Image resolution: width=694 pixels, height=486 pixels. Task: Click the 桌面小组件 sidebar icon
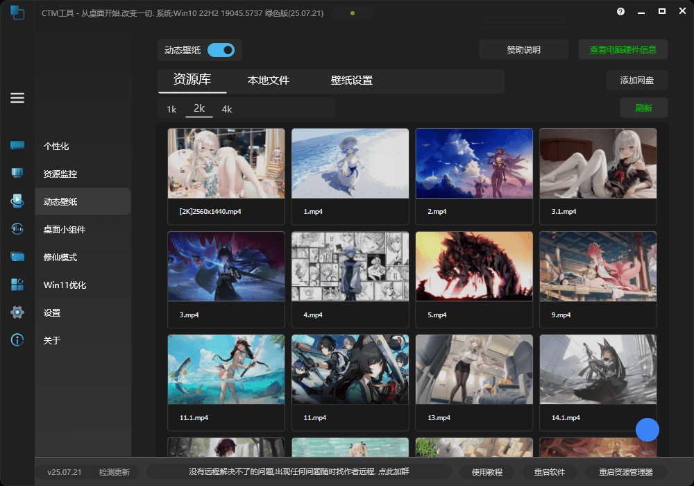(17, 229)
